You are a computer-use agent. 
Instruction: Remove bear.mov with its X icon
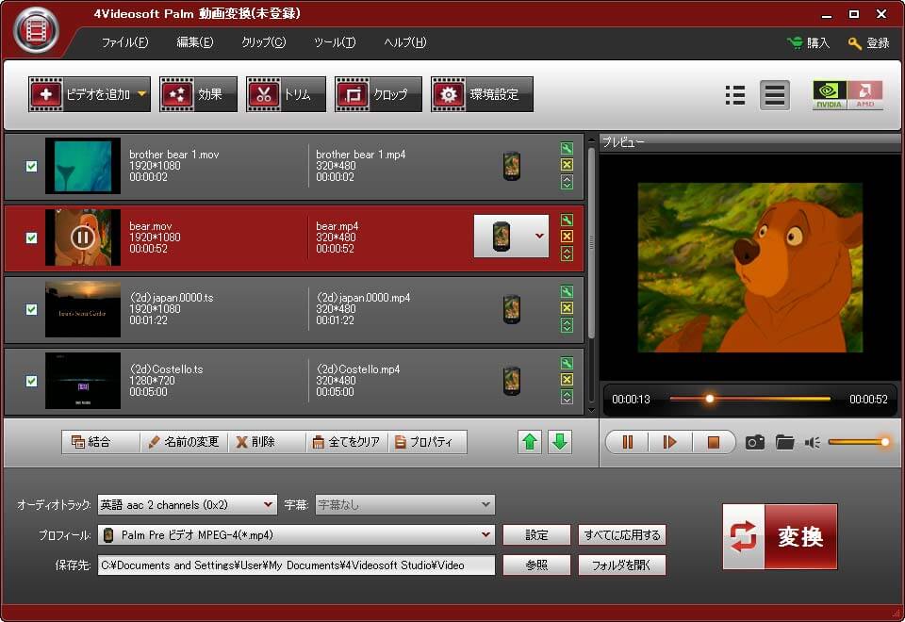(567, 237)
